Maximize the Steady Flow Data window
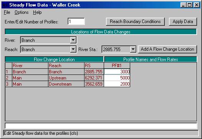 point(189,5)
